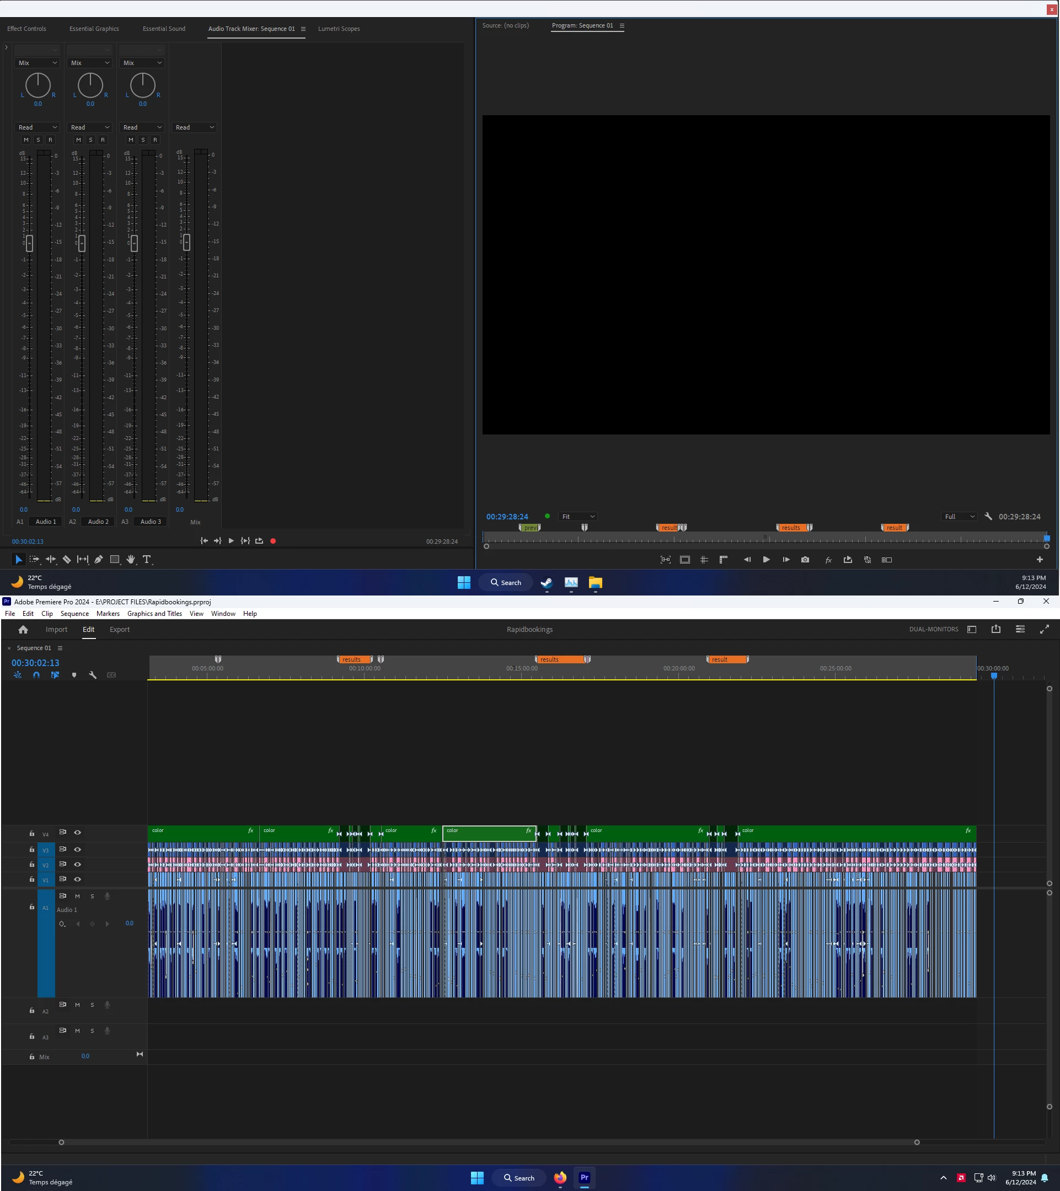Click Export Frame camera icon
Screen dimensions: 1060x1191
(805, 559)
